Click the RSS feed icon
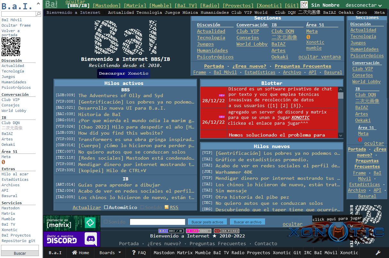 [167, 207]
